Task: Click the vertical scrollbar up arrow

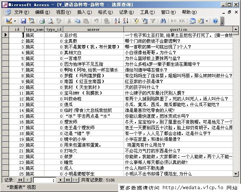Action: 236,29
